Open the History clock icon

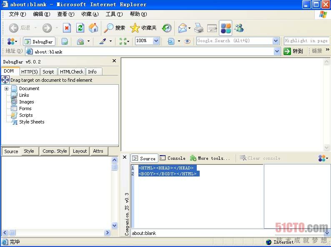[167, 28]
